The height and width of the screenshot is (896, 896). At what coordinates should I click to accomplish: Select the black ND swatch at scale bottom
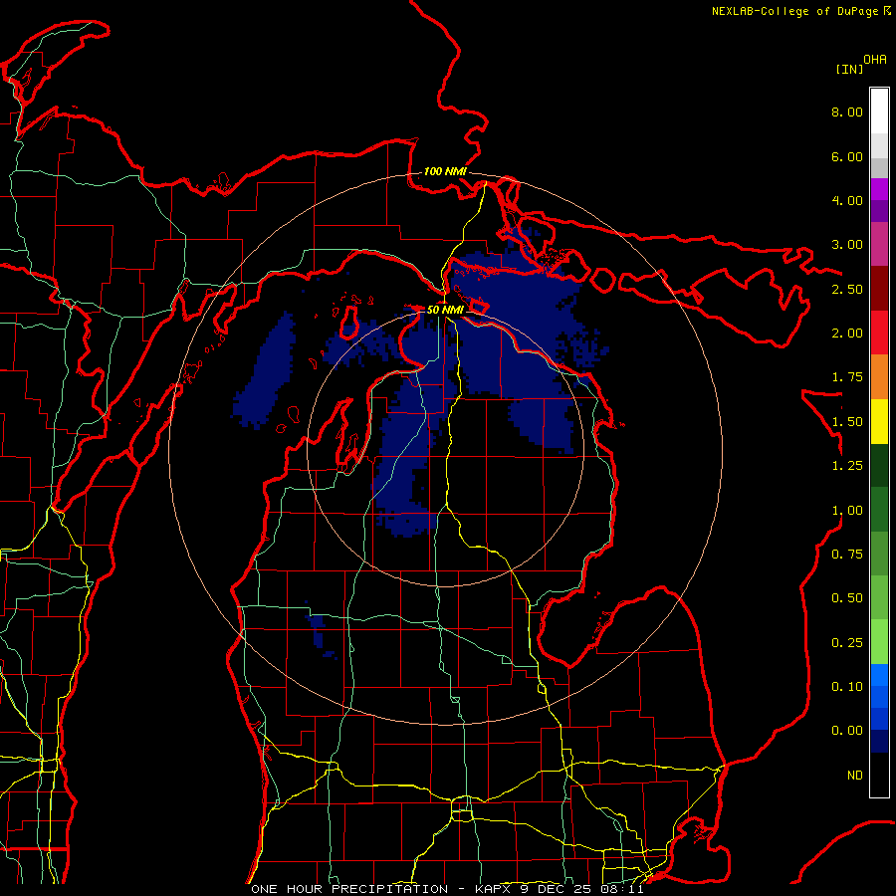879,775
